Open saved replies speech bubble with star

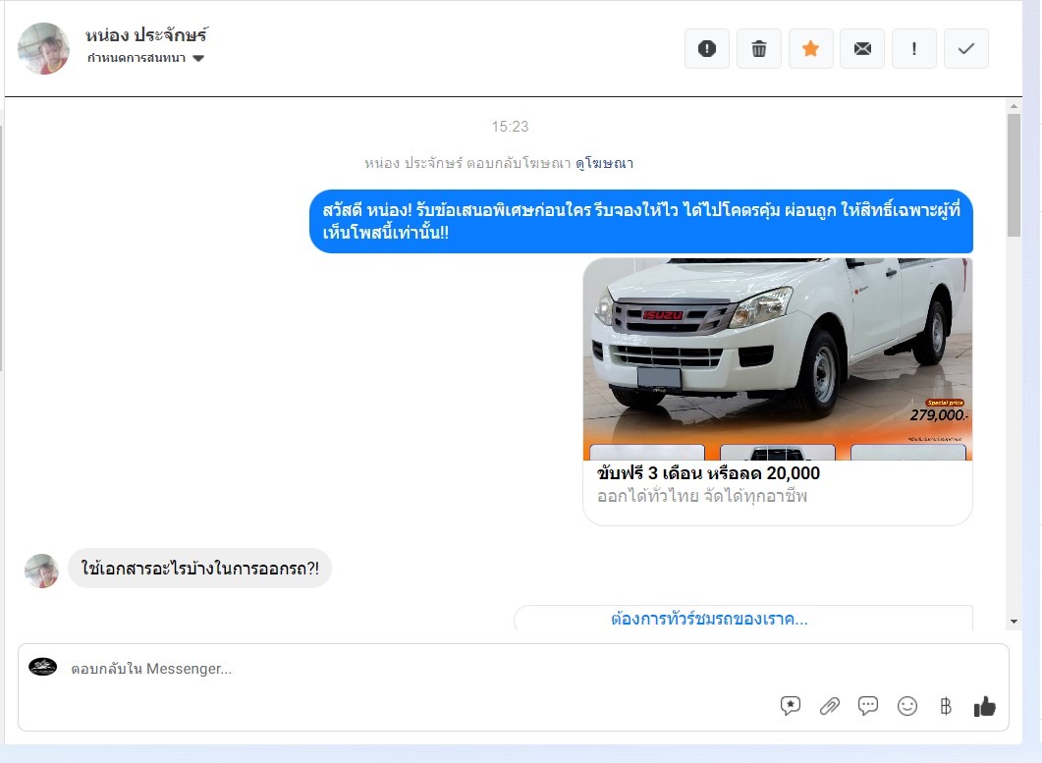[x=791, y=706]
